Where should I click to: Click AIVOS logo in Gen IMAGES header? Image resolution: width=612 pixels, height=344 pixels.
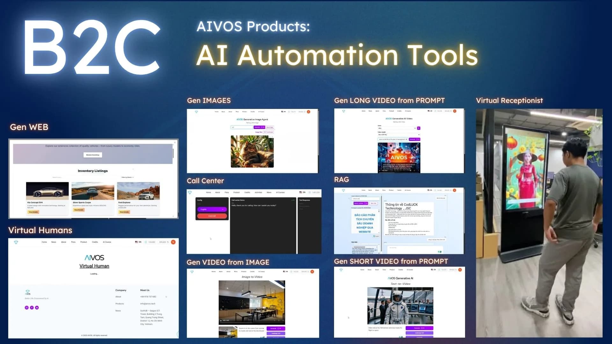point(196,112)
